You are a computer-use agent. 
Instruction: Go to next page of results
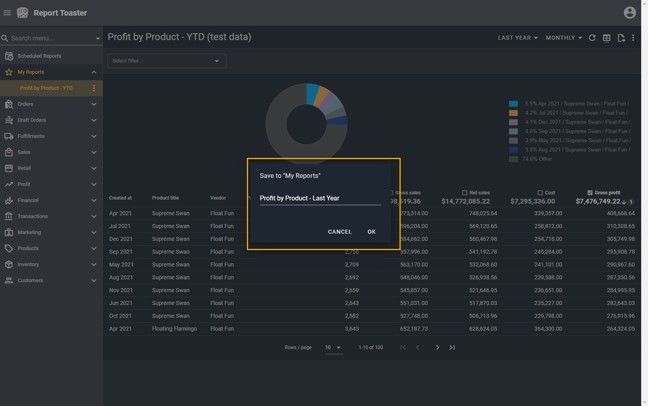tap(437, 347)
